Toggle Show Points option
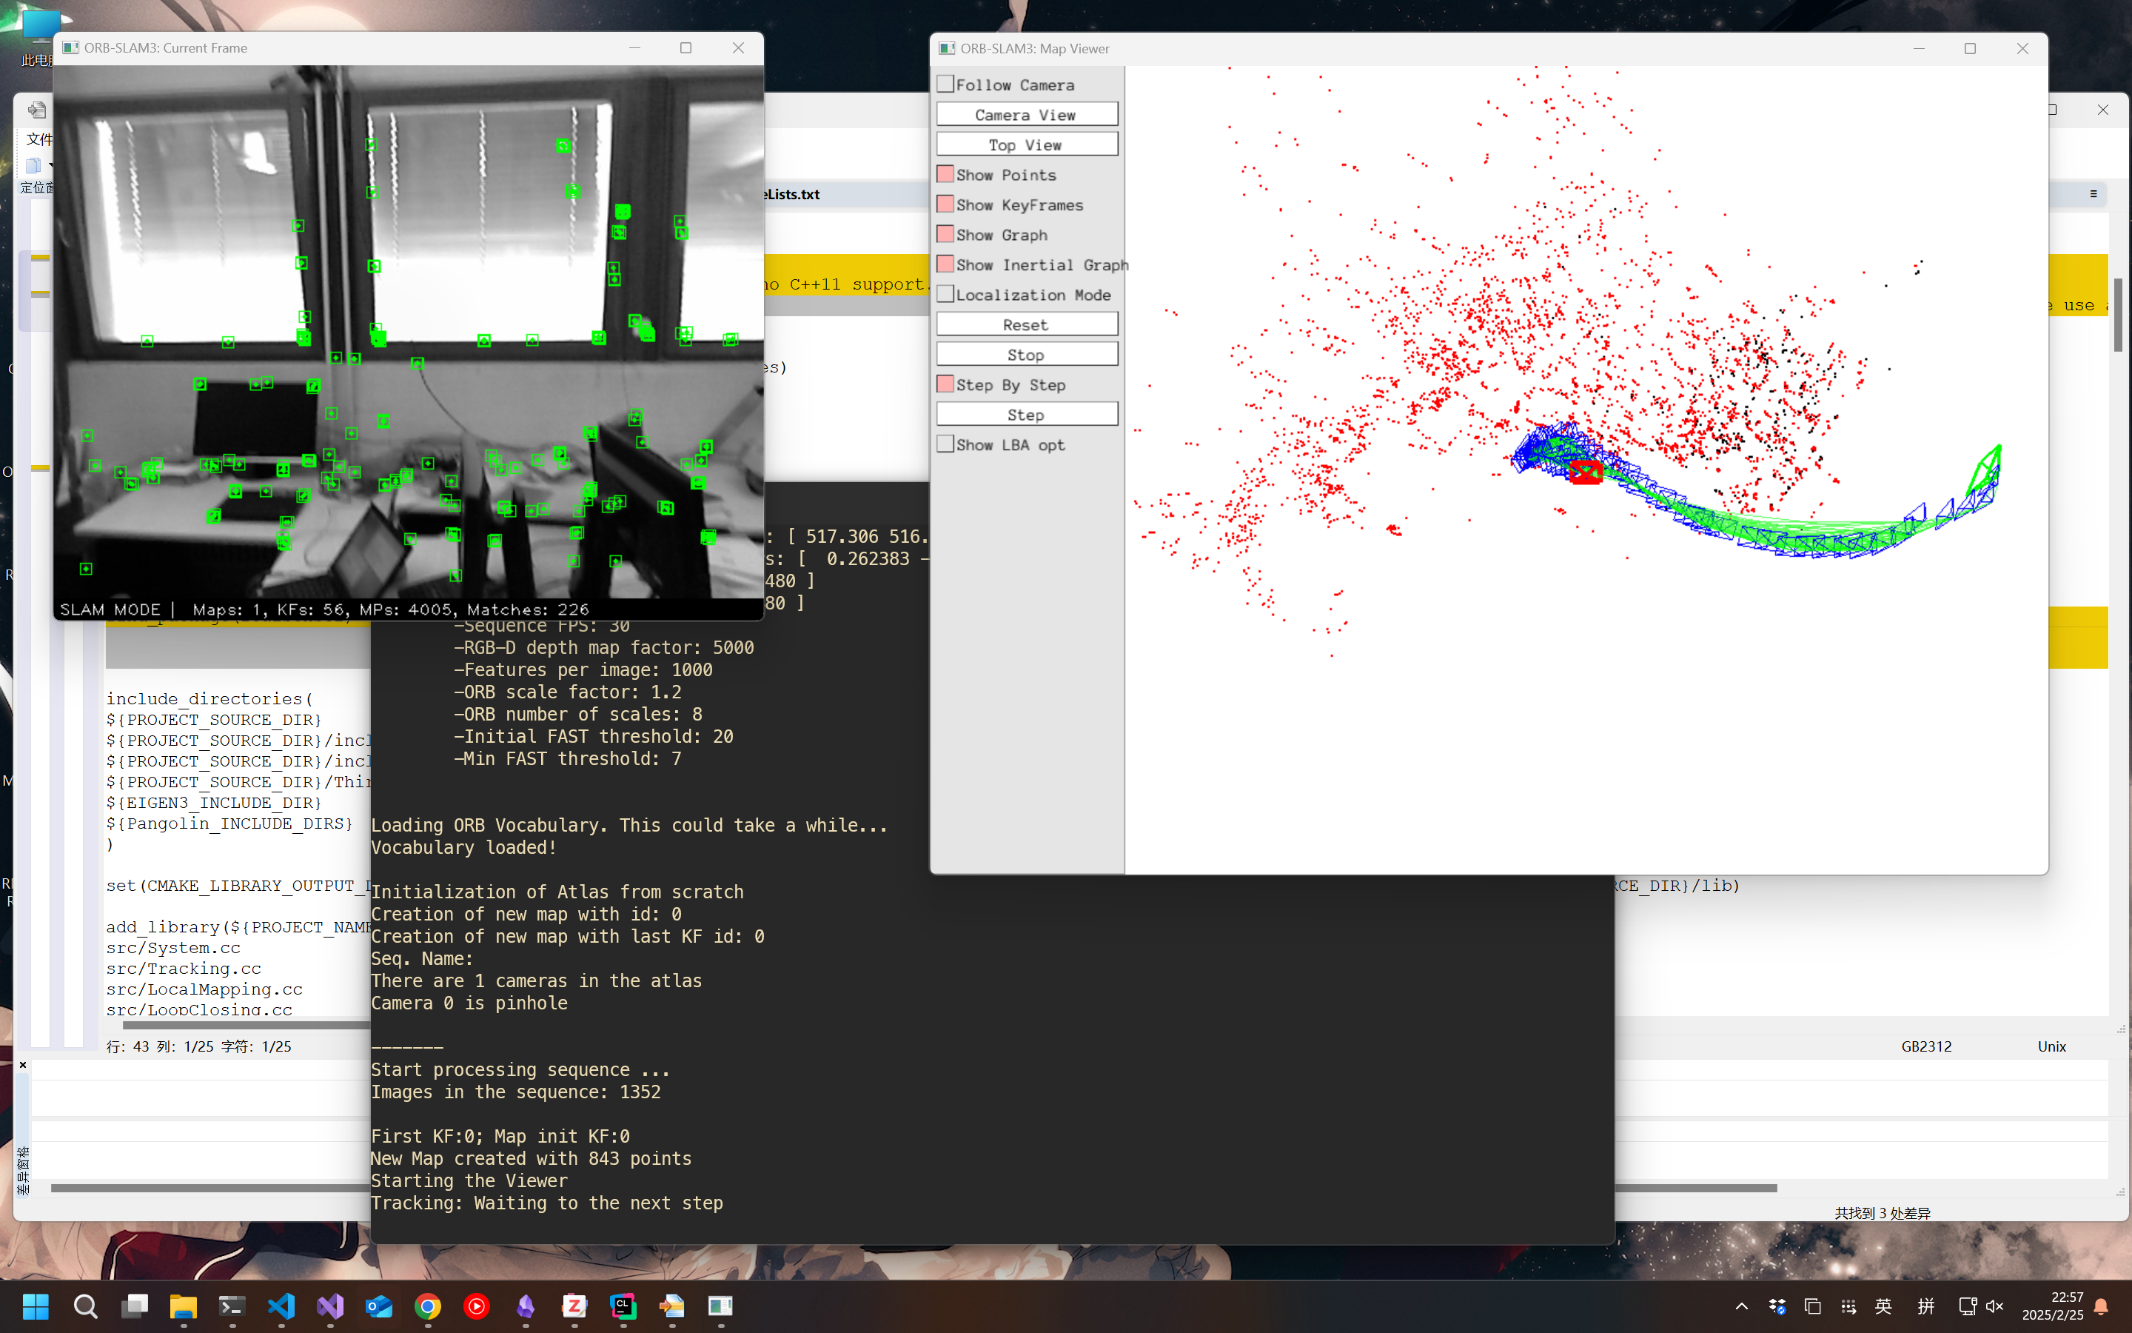The width and height of the screenshot is (2132, 1333). (x=945, y=175)
